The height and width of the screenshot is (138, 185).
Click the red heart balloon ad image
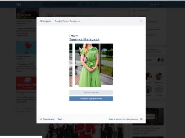coord(26,48)
